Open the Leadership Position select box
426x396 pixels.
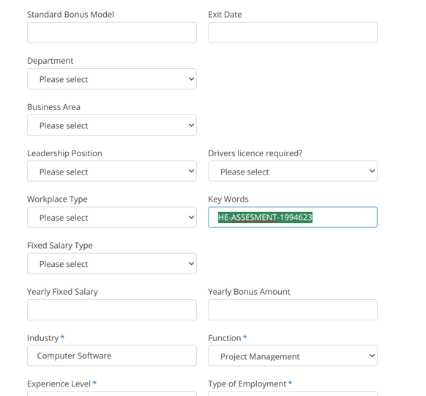[x=112, y=171]
